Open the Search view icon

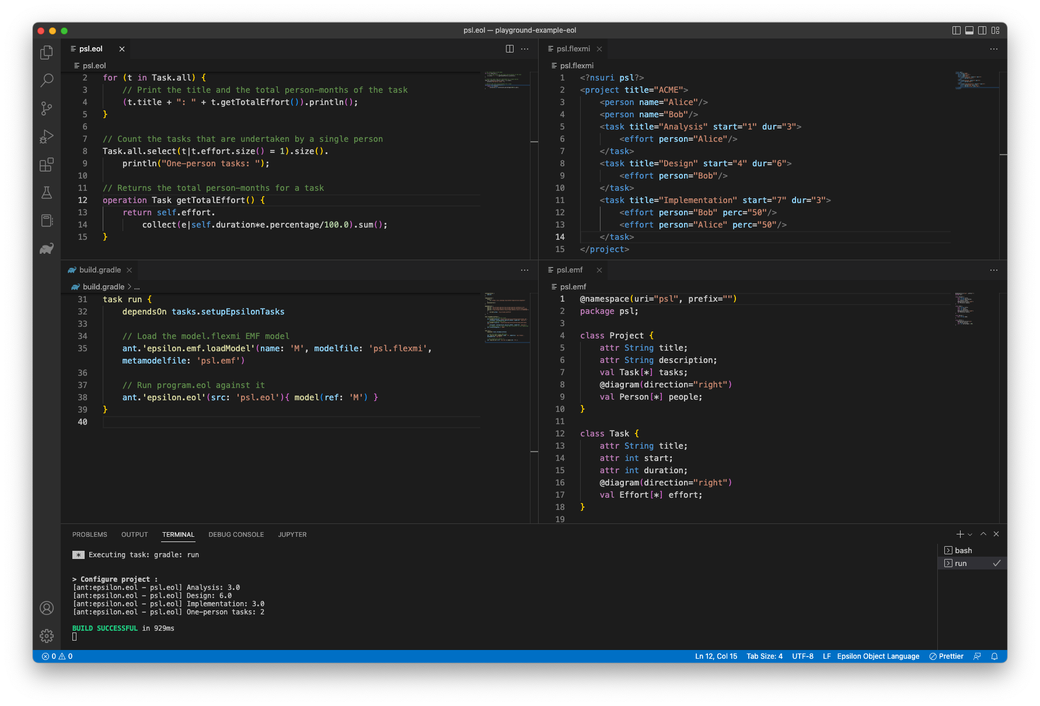47,80
